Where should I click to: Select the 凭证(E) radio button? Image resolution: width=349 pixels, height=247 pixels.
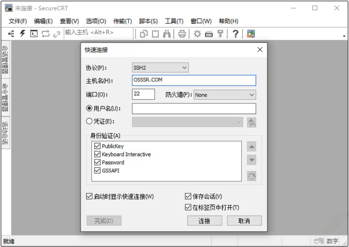click(x=89, y=121)
